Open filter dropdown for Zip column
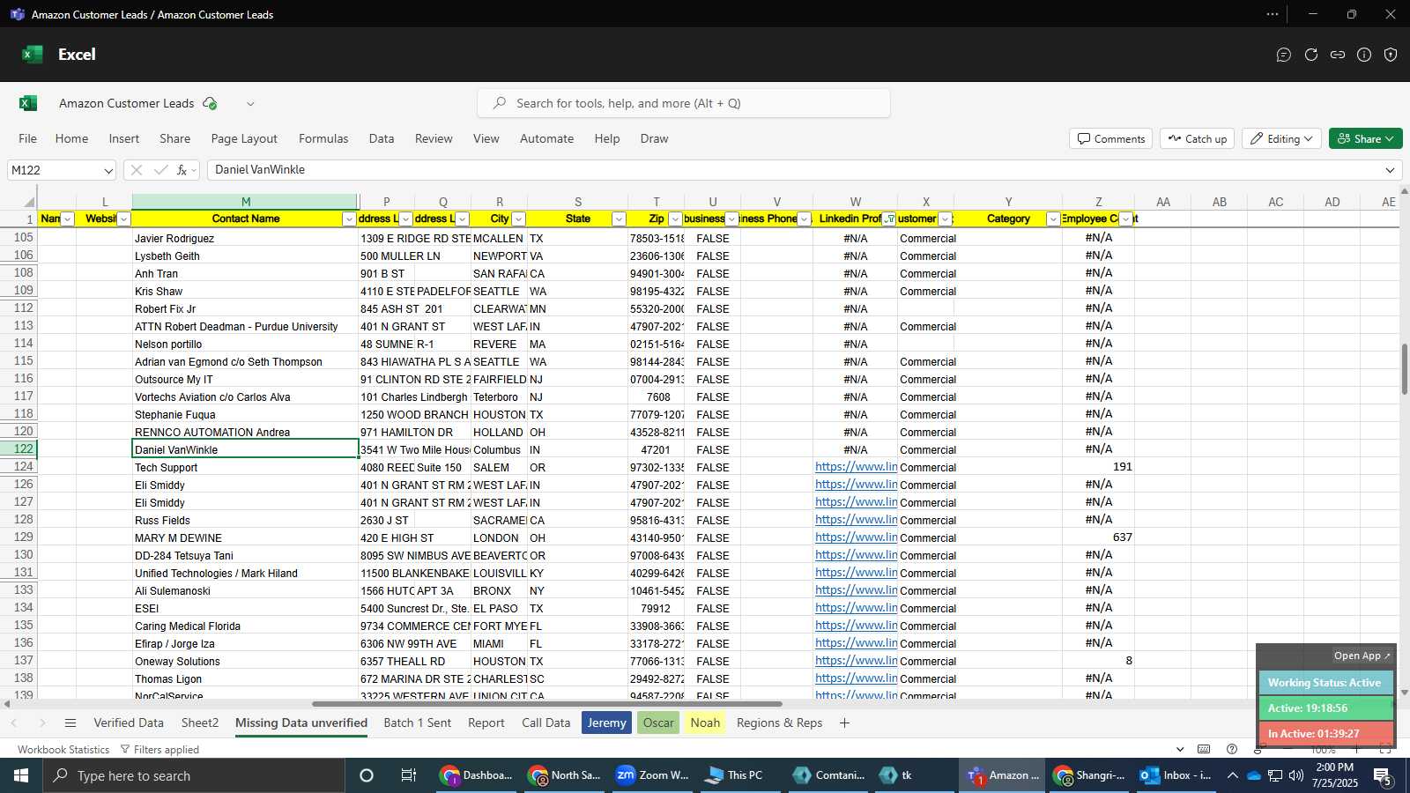1410x793 pixels. (x=675, y=219)
